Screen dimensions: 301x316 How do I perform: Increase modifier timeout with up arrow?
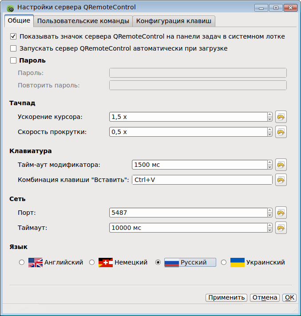[270, 162]
